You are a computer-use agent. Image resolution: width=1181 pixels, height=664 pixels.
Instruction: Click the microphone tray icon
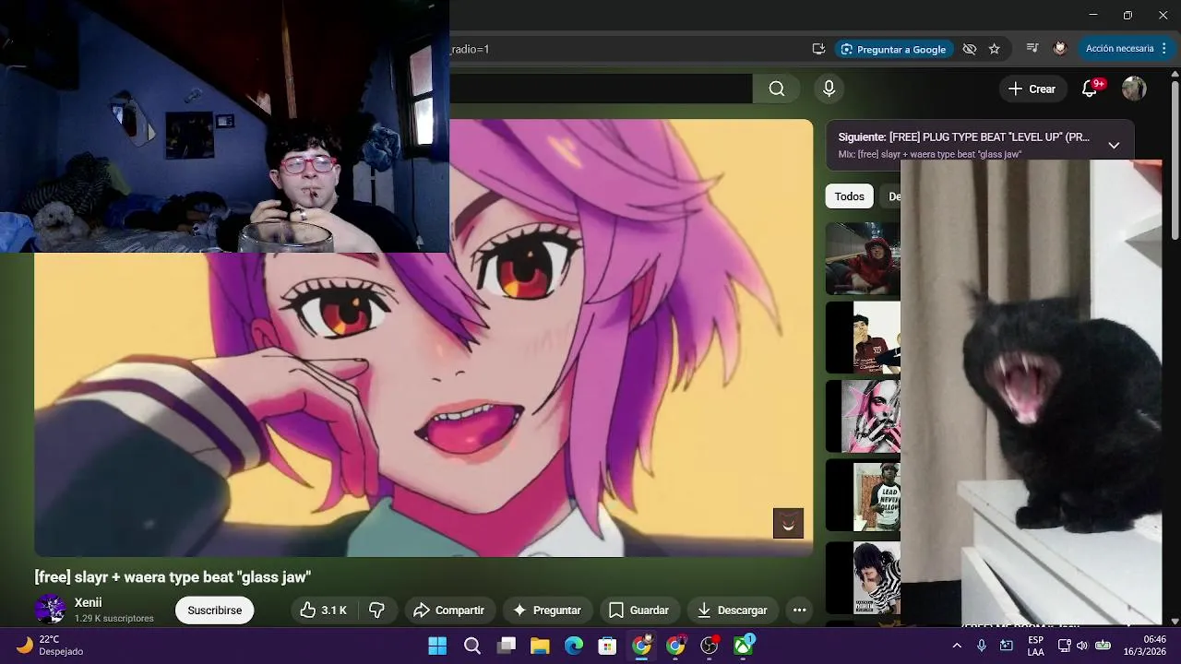pyautogui.click(x=982, y=646)
